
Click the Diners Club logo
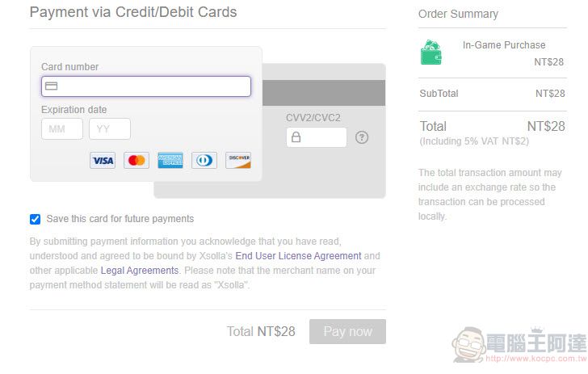tap(204, 161)
